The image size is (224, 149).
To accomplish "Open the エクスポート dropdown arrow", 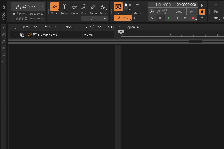I will 41,7.
